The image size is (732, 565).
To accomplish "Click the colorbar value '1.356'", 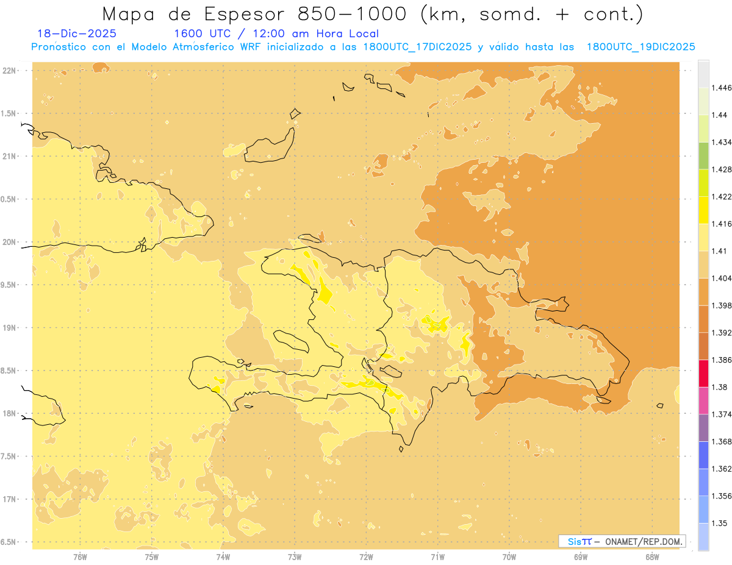I will click(x=721, y=496).
